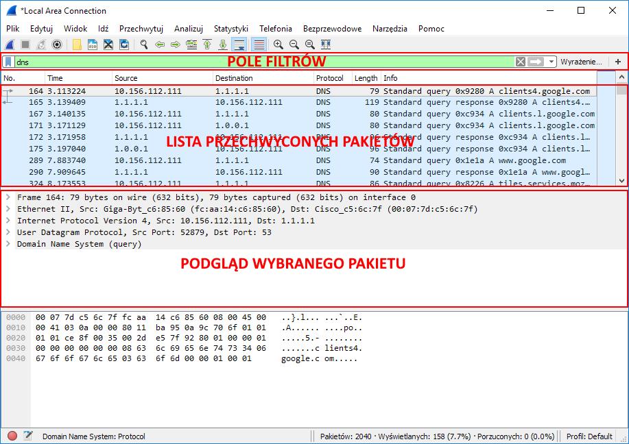Open recent filters dropdown arrow
This screenshot has width=629, height=444.
click(x=551, y=62)
